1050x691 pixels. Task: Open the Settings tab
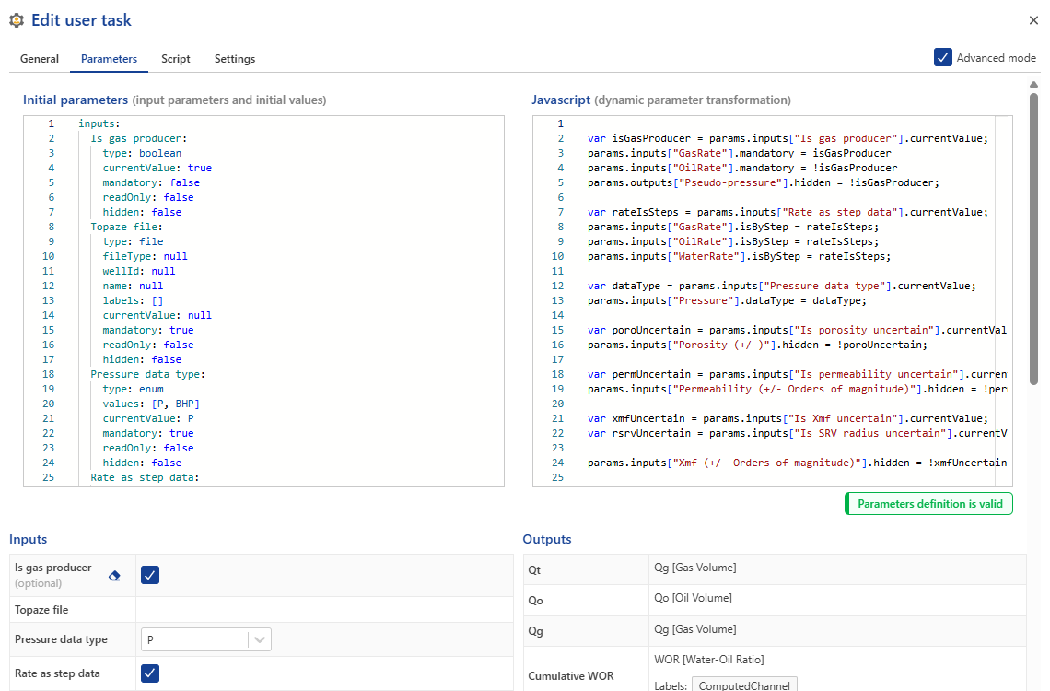pyautogui.click(x=234, y=59)
